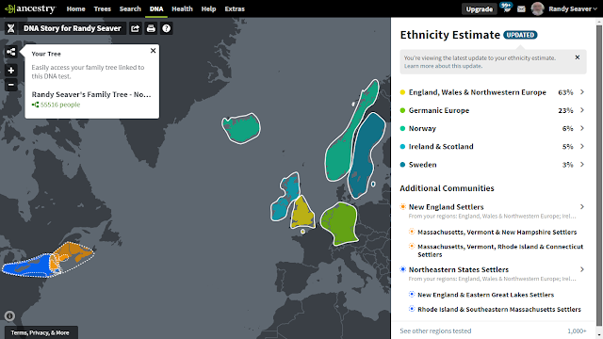Toggle the family tree panel icon

coord(11,52)
